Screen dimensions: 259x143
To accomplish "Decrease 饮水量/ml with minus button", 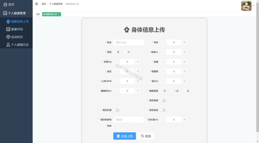I will (x=163, y=120).
